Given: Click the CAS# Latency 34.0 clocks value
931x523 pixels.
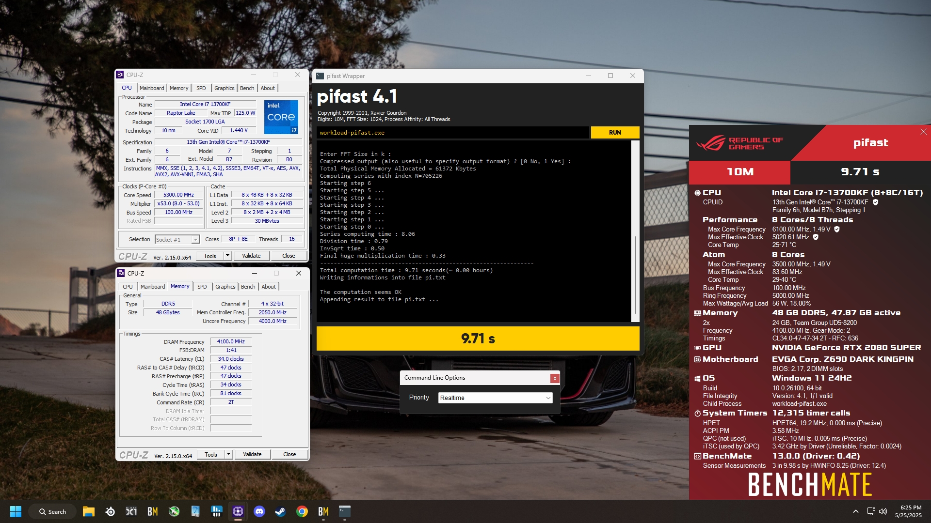Looking at the screenshot, I should [231, 359].
